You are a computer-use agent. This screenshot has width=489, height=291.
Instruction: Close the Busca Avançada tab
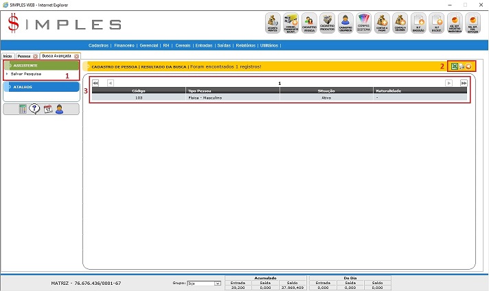76,55
